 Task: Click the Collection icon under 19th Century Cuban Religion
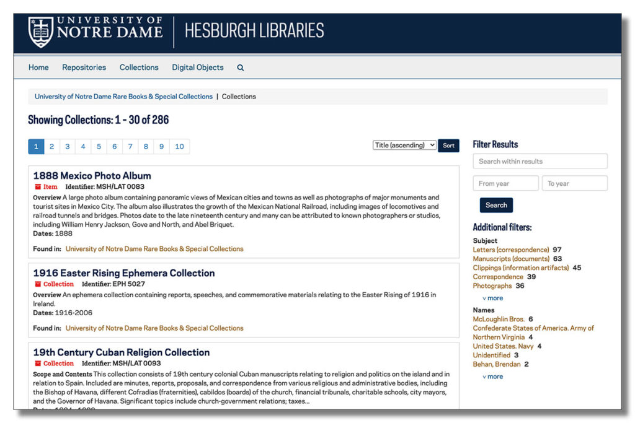[x=38, y=364]
